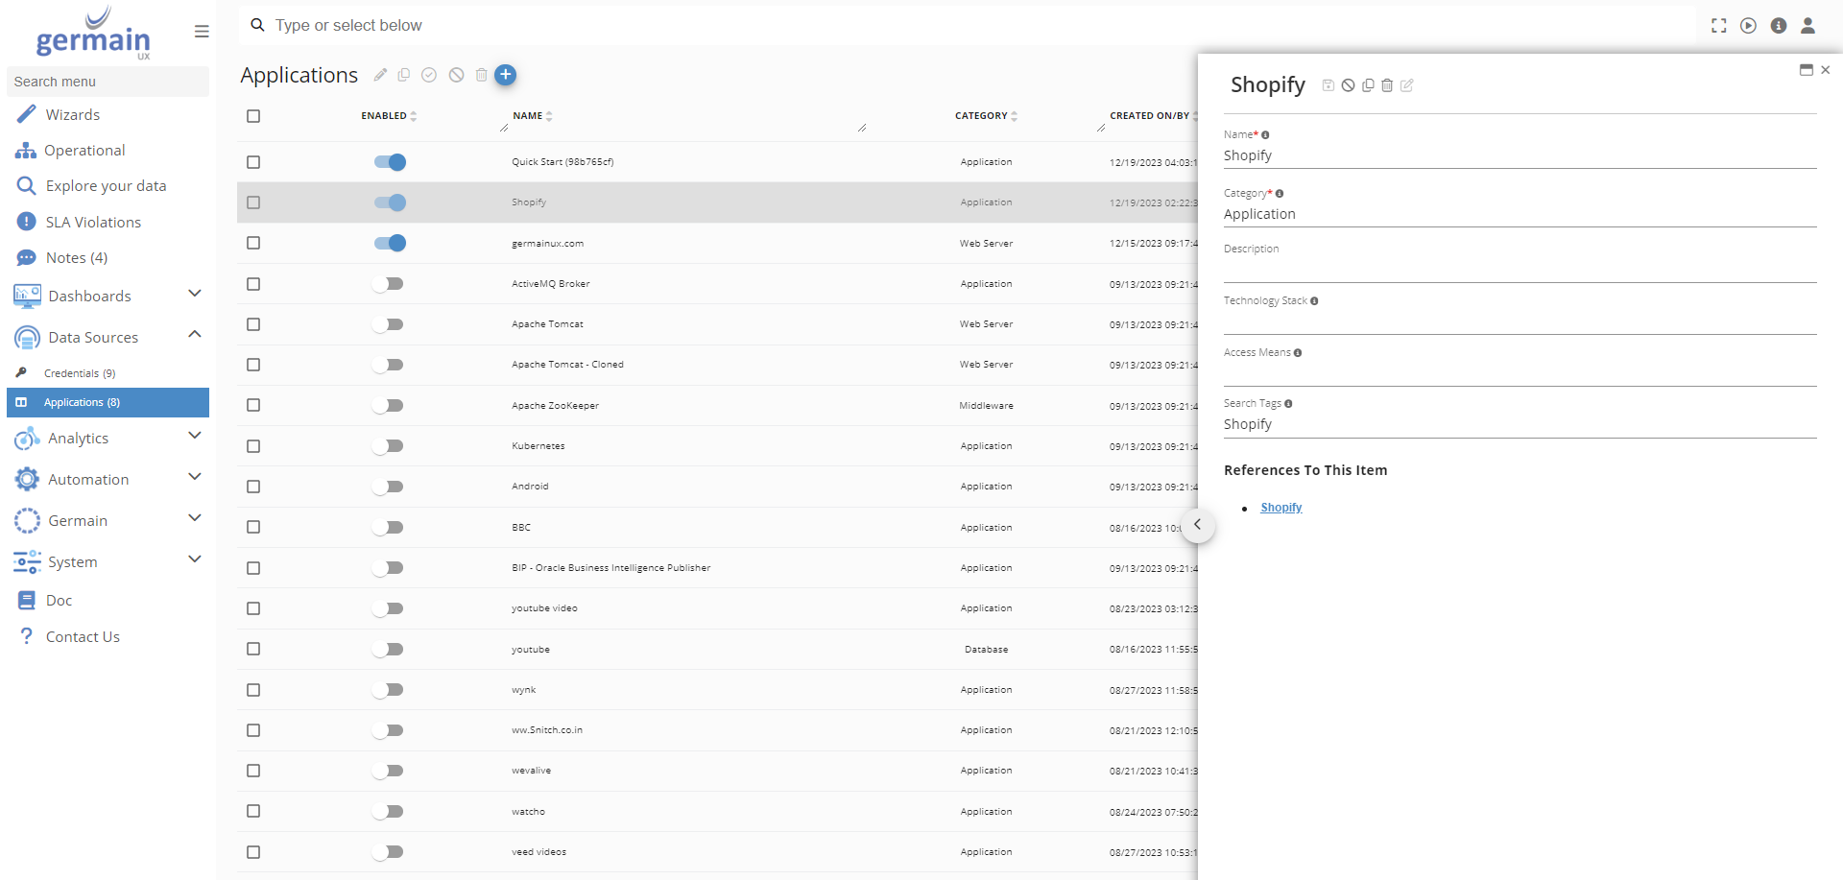Enter fullscreen mode via top-right icon

pyautogui.click(x=1718, y=26)
